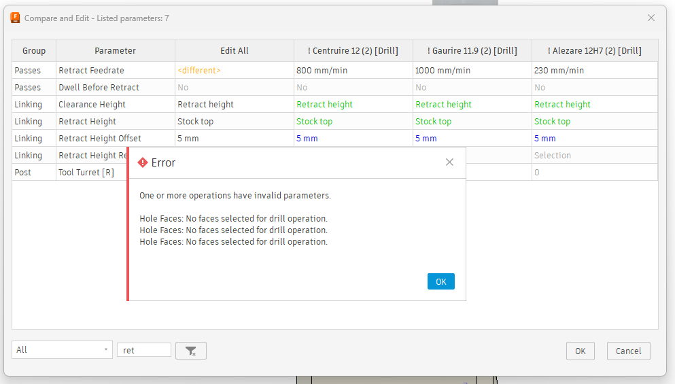Image resolution: width=675 pixels, height=384 pixels.
Task: Click Edit All 'Retract height' clearance cell
Action: (235, 104)
